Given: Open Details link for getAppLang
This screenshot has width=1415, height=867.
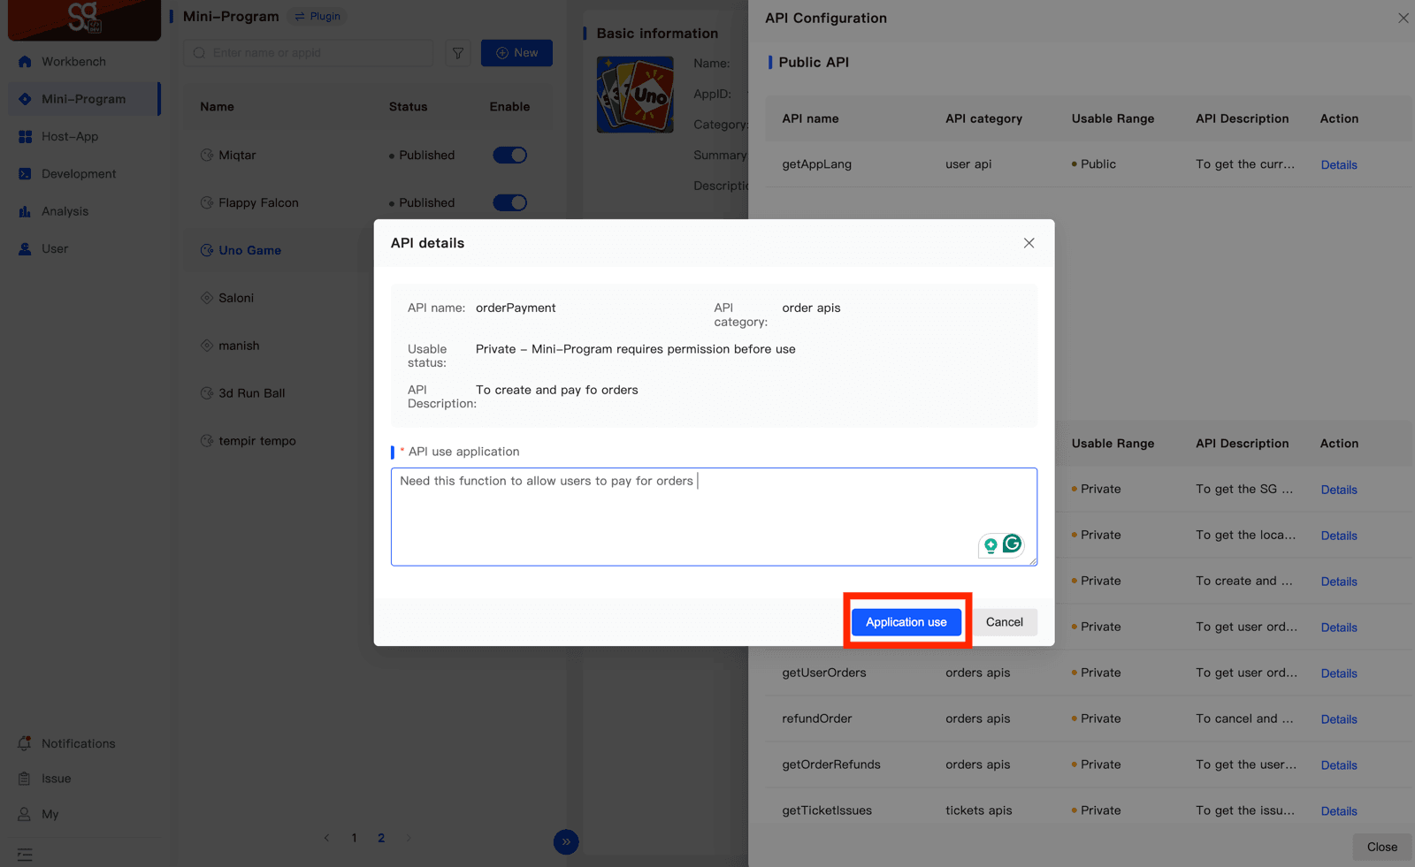Looking at the screenshot, I should (x=1338, y=165).
